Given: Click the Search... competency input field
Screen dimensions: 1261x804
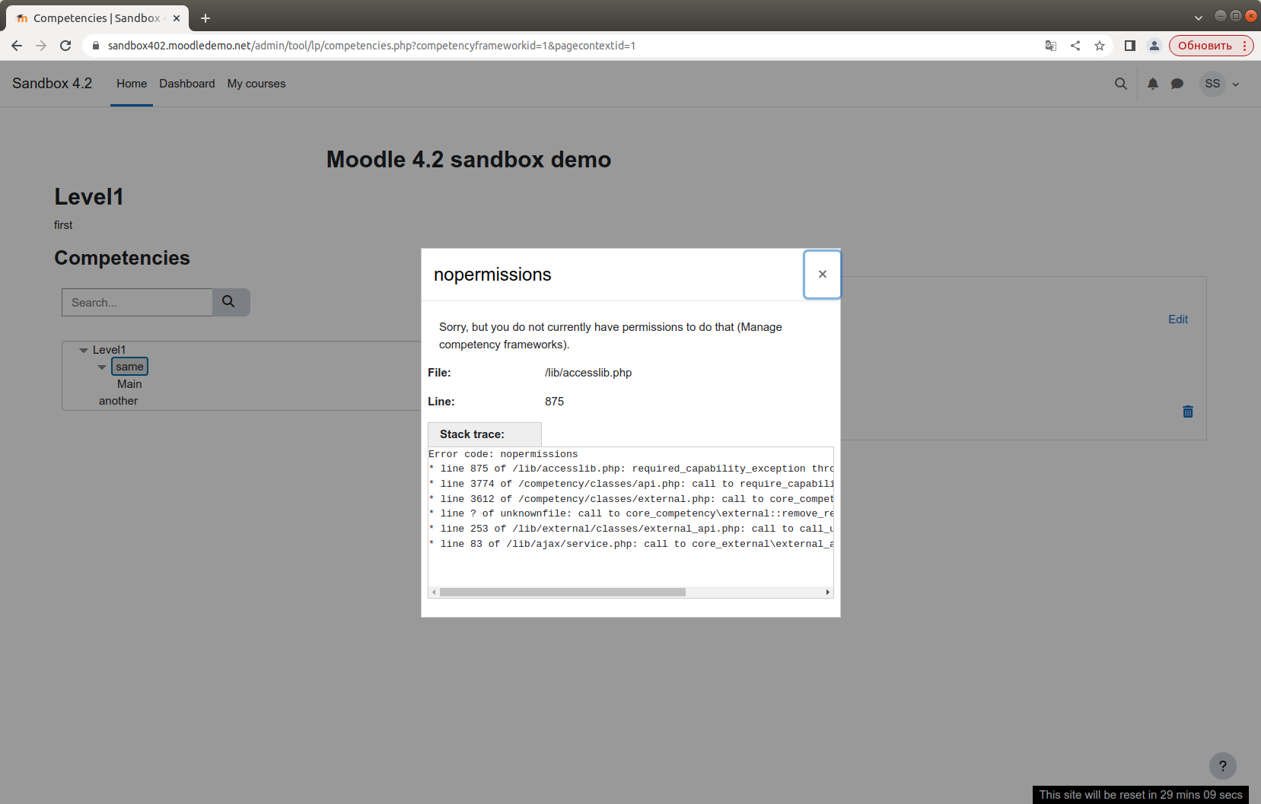Looking at the screenshot, I should coord(137,302).
